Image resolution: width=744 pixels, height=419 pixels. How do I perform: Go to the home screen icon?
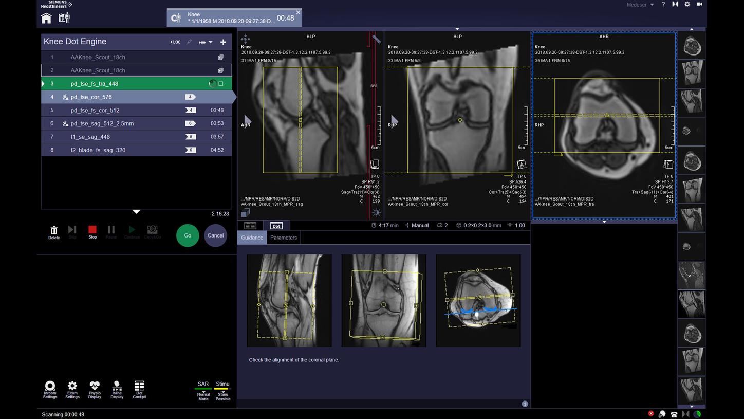[x=46, y=19]
